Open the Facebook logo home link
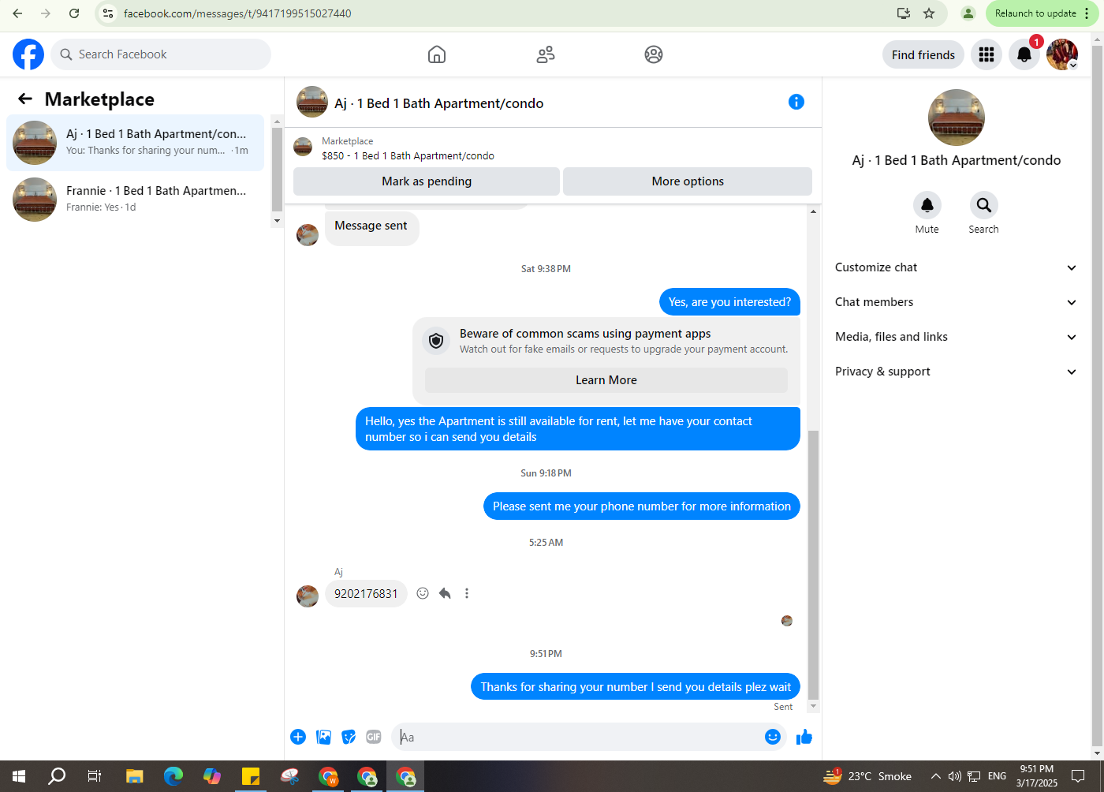 (x=28, y=54)
